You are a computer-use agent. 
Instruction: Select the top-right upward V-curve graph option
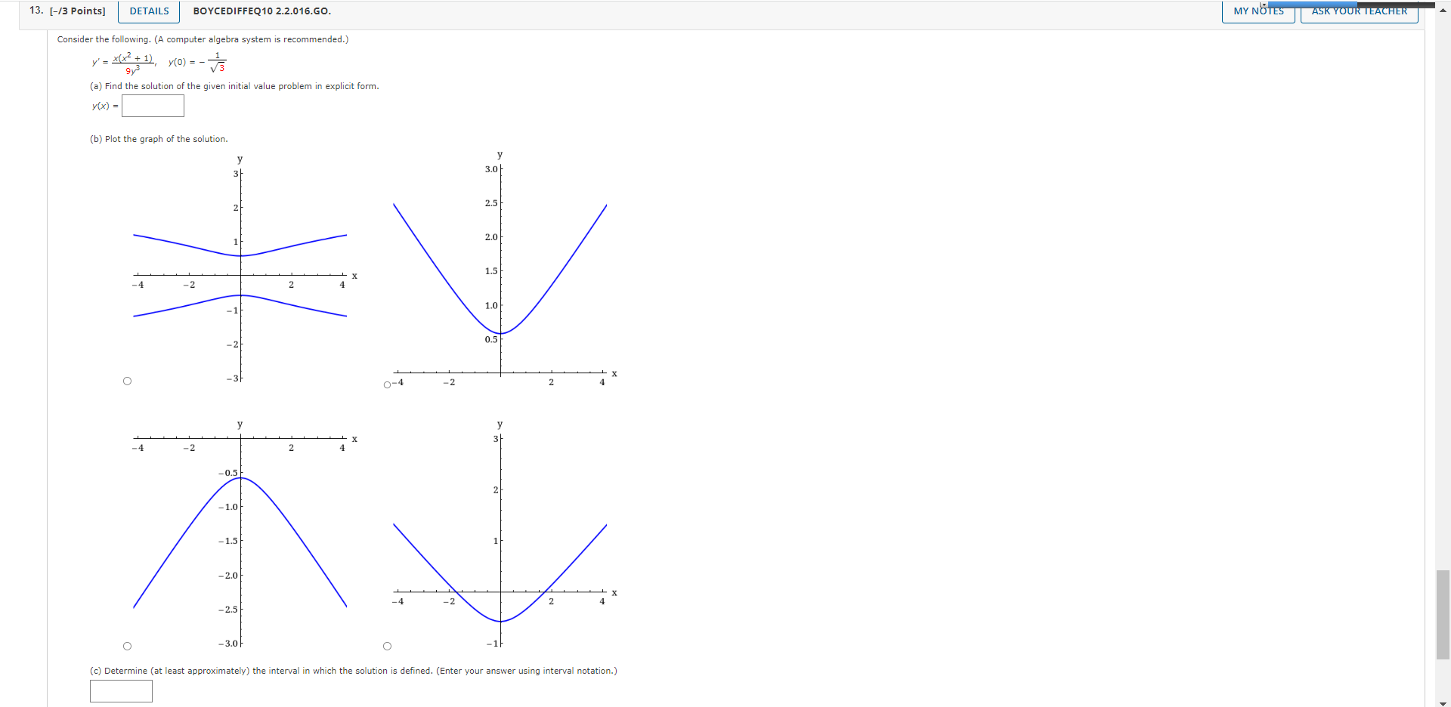pos(387,384)
